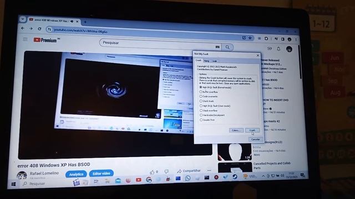
Task: Open the Chrome extensions puzzle icon
Action: click(x=266, y=39)
